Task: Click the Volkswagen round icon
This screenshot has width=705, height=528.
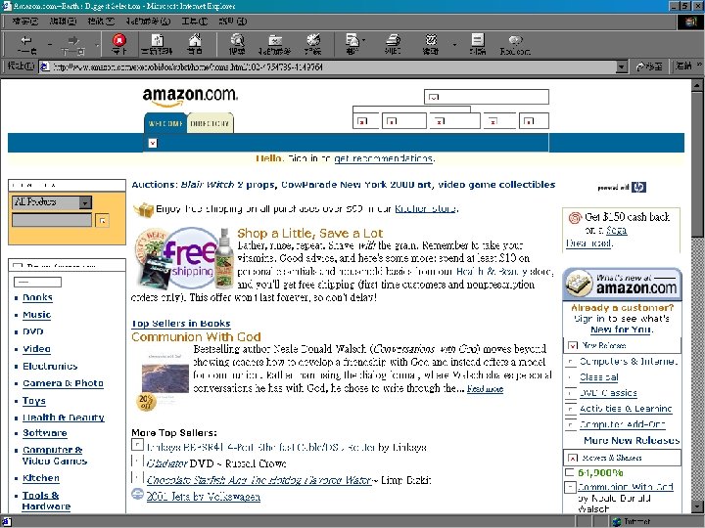Action: pyautogui.click(x=137, y=495)
